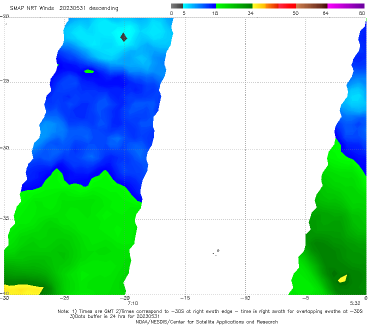Click the gray 0-5 segment of the color bar
Image resolution: width=370 pixels, height=325 pixels.
[x=177, y=6]
